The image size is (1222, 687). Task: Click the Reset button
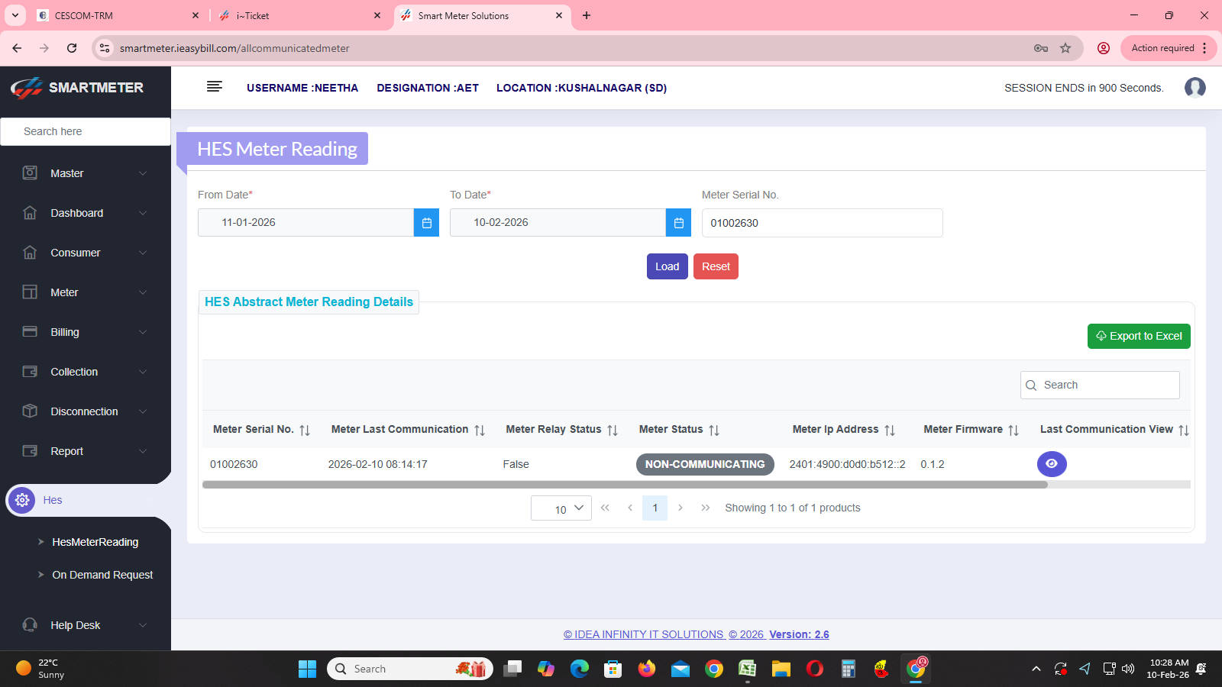coord(716,266)
